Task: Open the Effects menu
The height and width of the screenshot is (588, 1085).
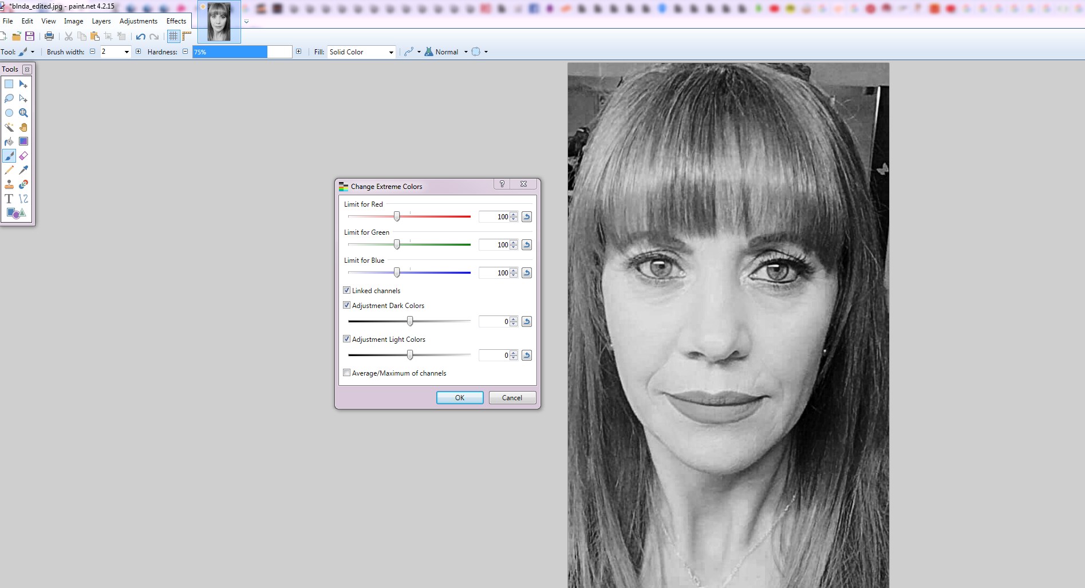Action: pyautogui.click(x=176, y=21)
